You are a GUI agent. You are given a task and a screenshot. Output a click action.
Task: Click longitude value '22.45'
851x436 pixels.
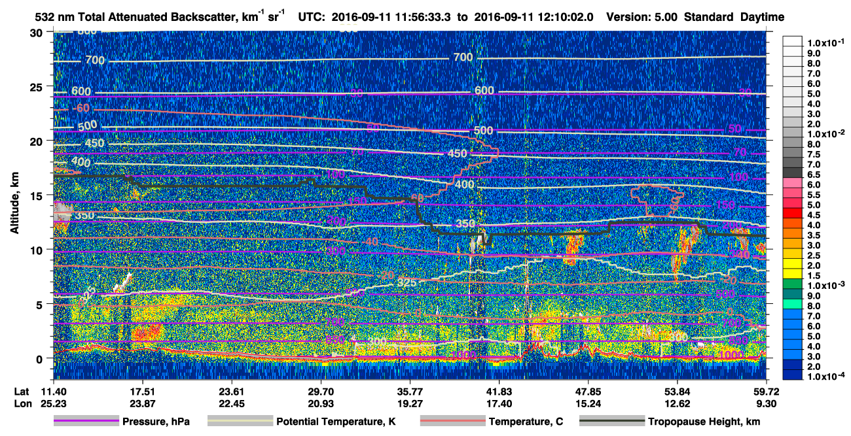231,404
